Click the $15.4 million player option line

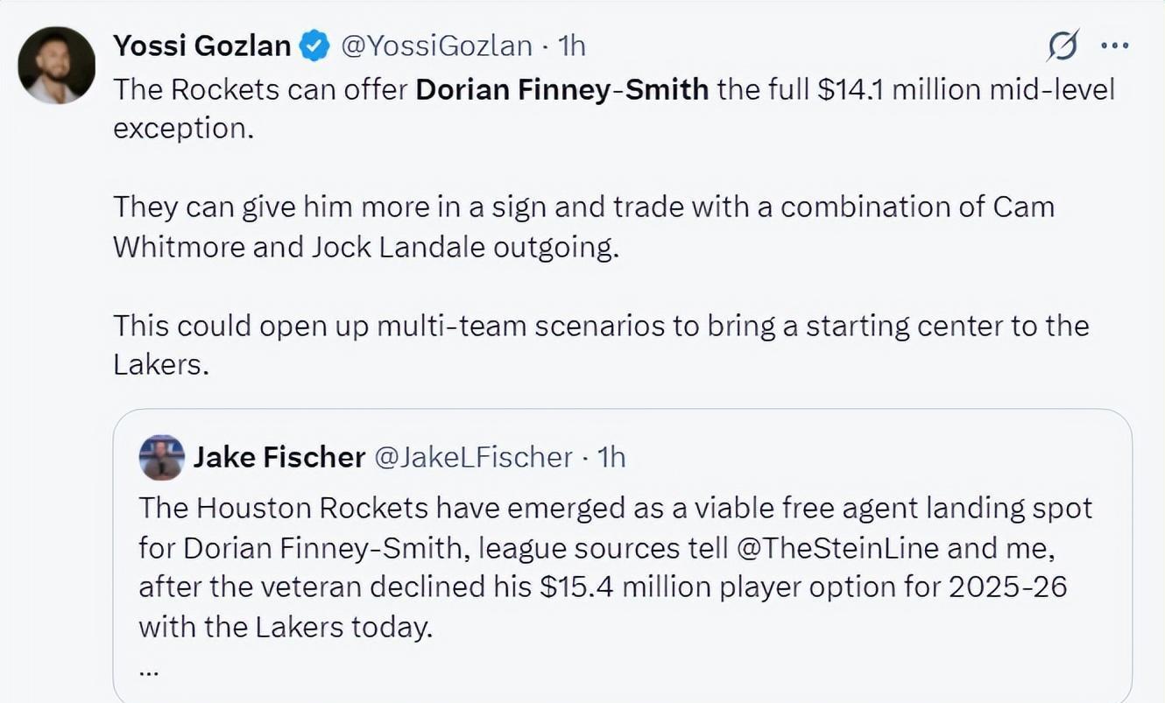[603, 587]
